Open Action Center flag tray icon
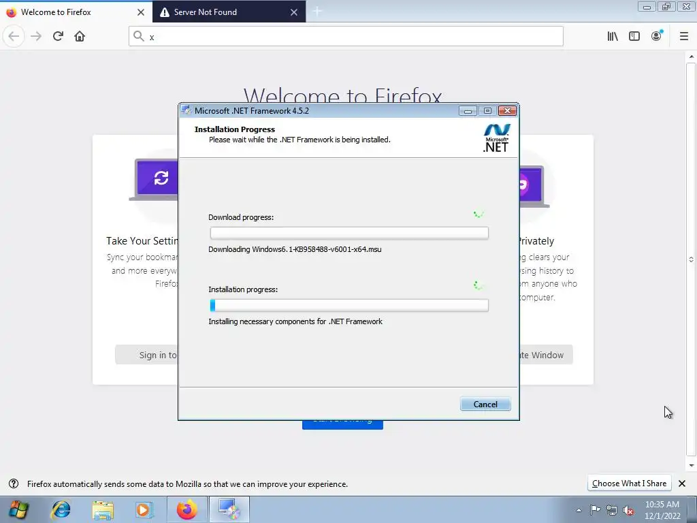This screenshot has width=697, height=523. point(595,510)
